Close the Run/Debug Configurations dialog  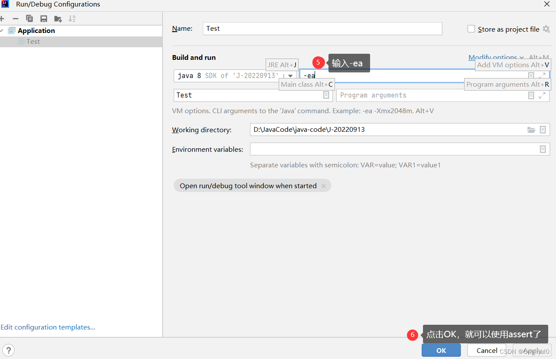click(547, 4)
